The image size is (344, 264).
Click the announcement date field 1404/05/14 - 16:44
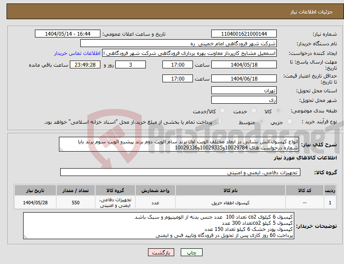point(68,34)
